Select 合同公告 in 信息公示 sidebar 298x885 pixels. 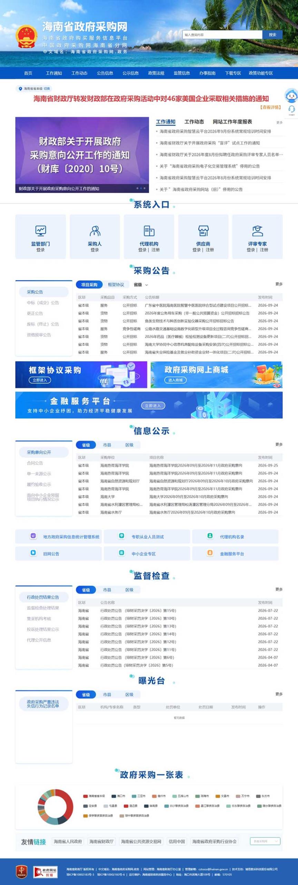[35, 463]
